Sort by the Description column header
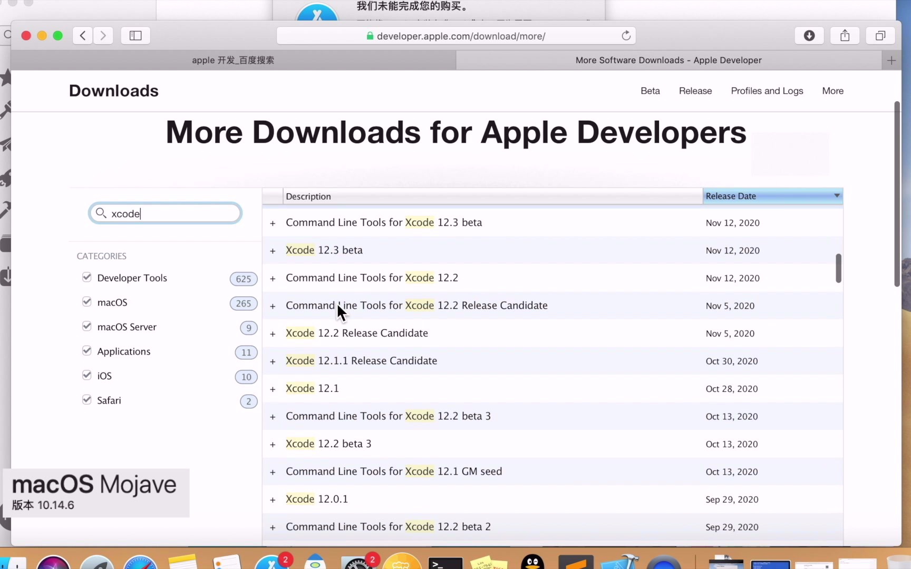The width and height of the screenshot is (911, 569). click(x=493, y=196)
